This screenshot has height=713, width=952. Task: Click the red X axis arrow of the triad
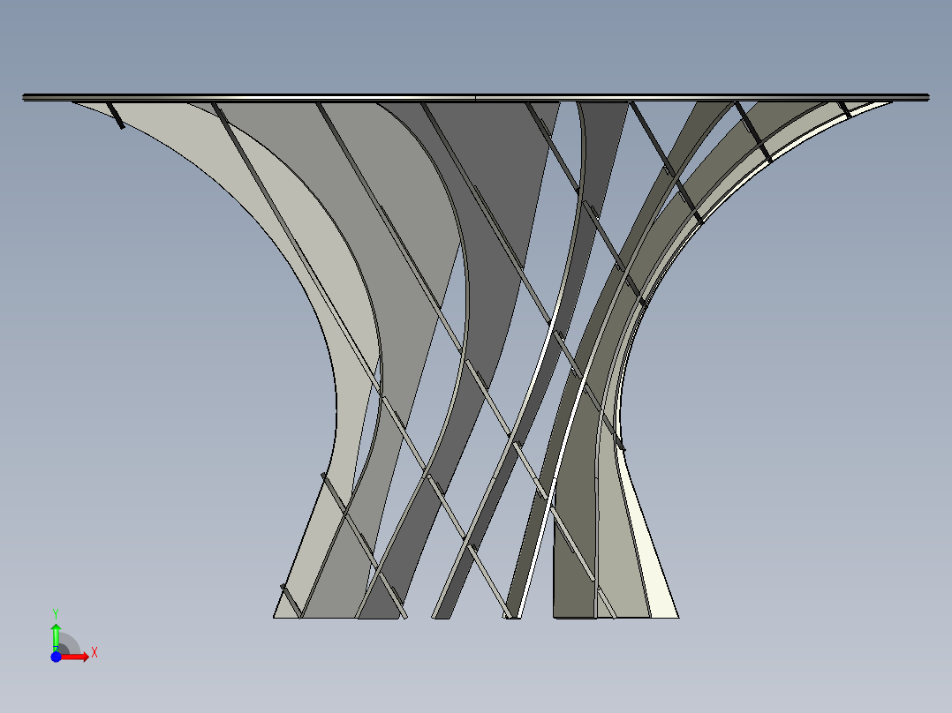(75, 657)
